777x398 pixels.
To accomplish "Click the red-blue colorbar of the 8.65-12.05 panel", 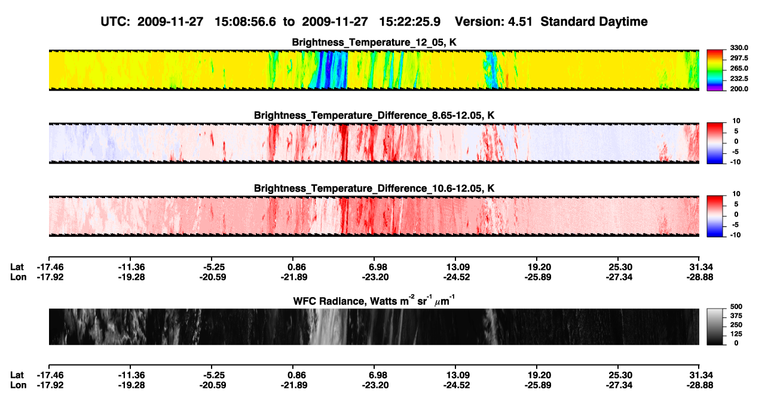I will pos(715,142).
